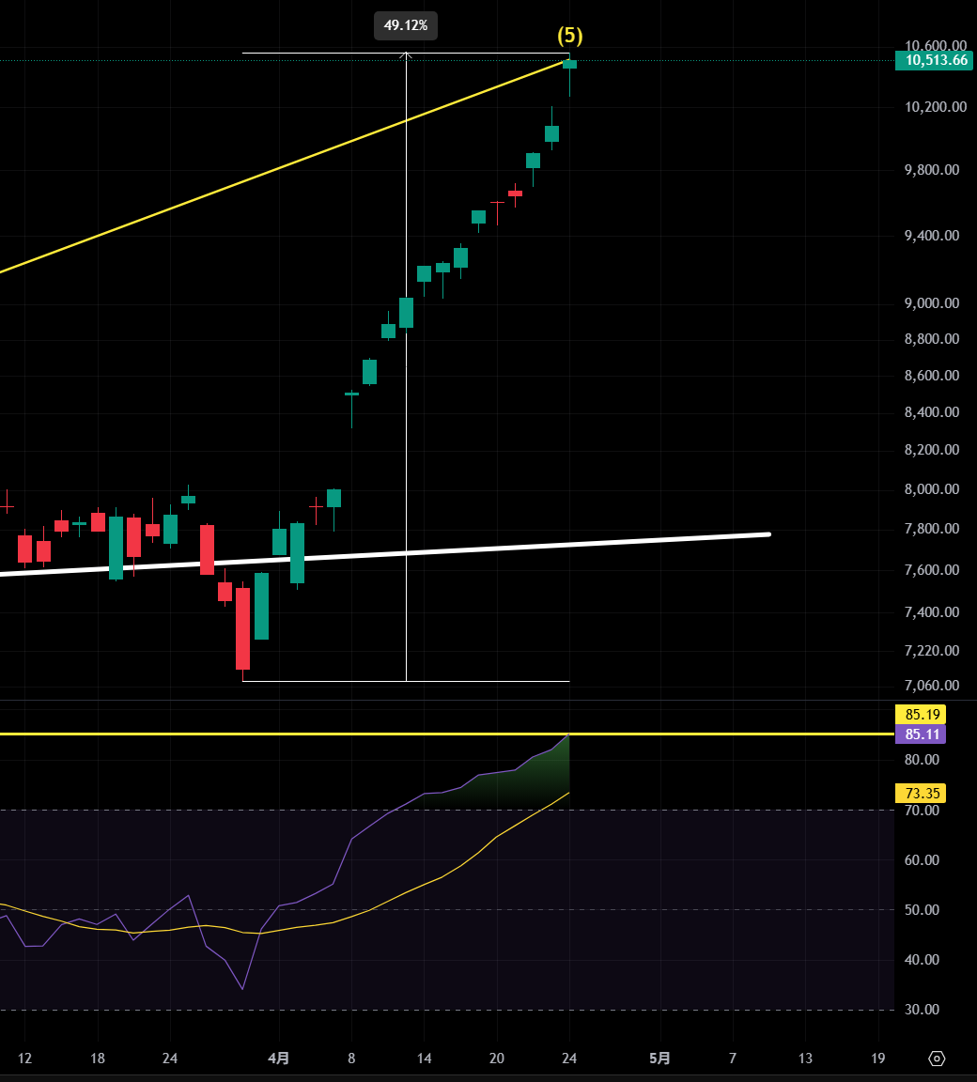
Task: Click the current price tag 10,513.66
Action: [932, 61]
